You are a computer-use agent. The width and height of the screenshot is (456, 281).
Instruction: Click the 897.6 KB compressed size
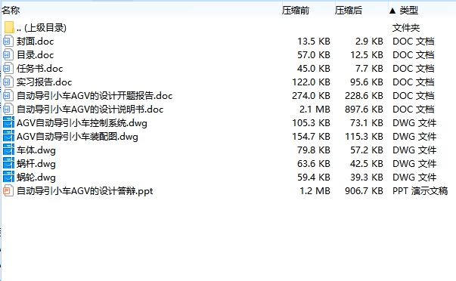[x=364, y=110]
